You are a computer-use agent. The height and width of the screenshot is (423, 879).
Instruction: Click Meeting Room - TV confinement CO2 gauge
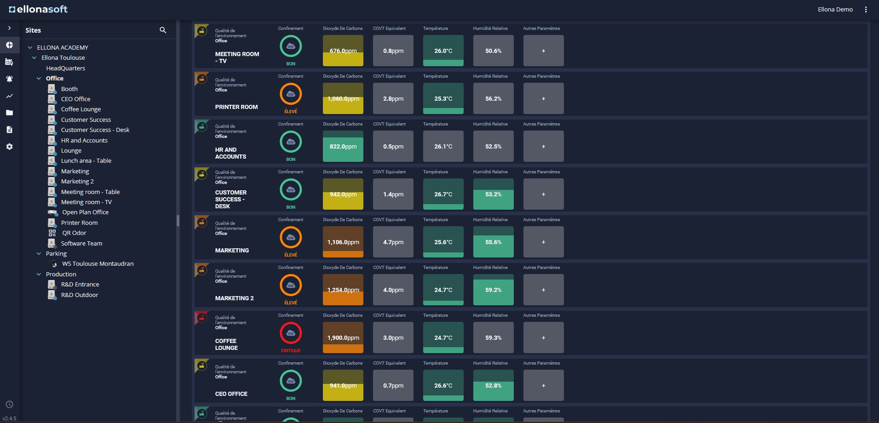pyautogui.click(x=291, y=46)
